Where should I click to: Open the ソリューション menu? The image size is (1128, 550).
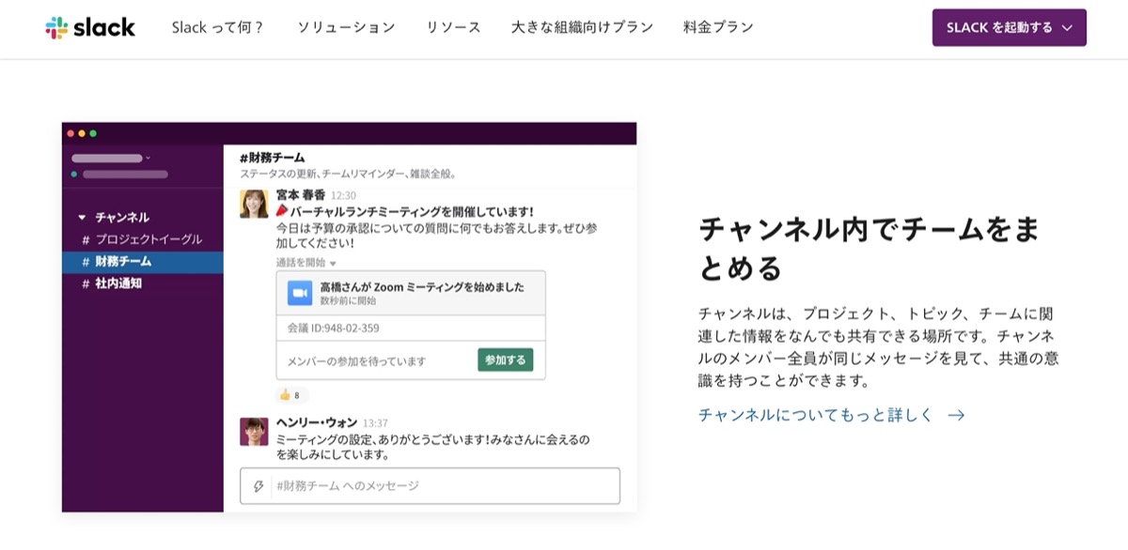pos(346,27)
